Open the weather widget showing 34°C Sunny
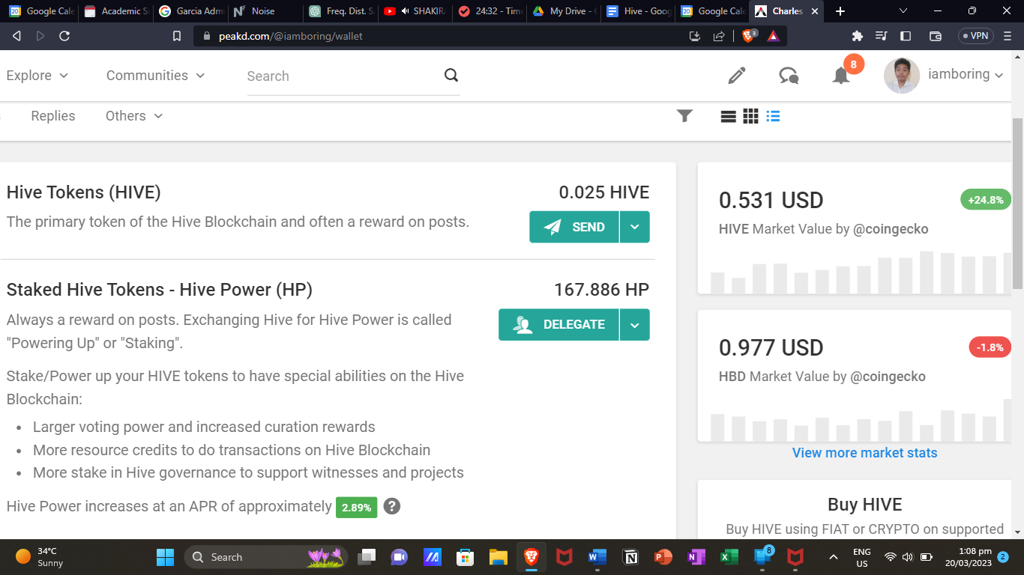 40,557
